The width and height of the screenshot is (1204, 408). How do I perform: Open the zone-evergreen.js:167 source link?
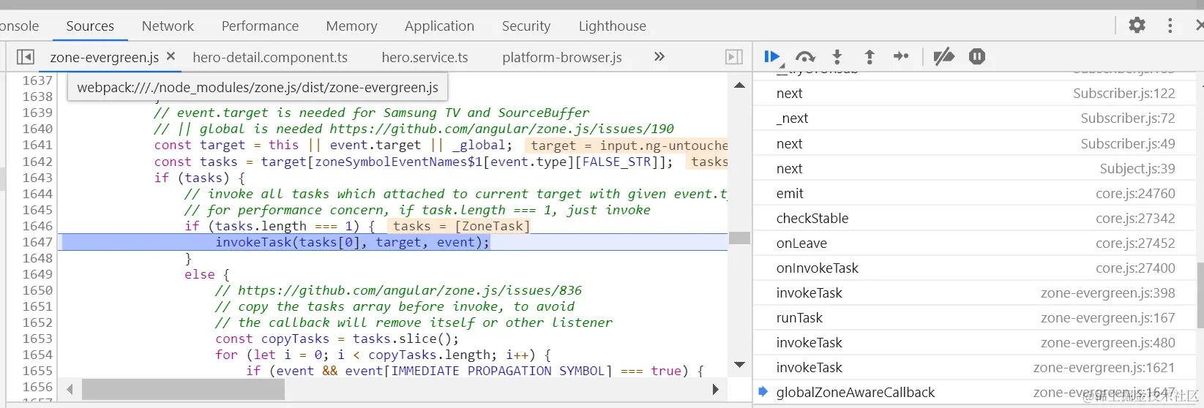click(x=1108, y=318)
